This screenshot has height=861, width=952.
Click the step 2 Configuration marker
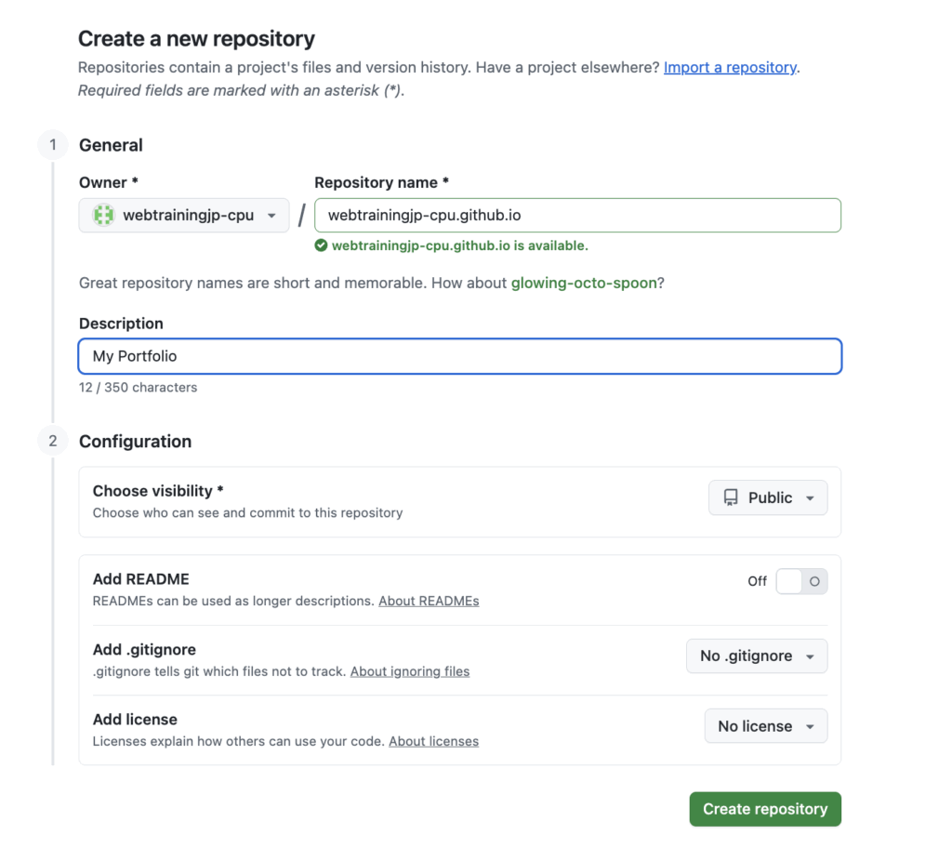point(53,441)
